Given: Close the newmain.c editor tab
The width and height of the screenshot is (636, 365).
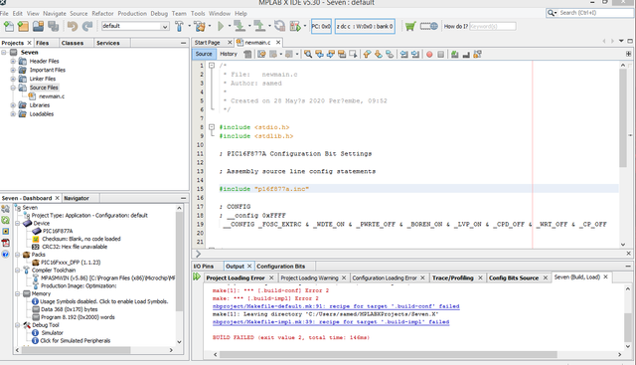Looking at the screenshot, I should (x=278, y=42).
